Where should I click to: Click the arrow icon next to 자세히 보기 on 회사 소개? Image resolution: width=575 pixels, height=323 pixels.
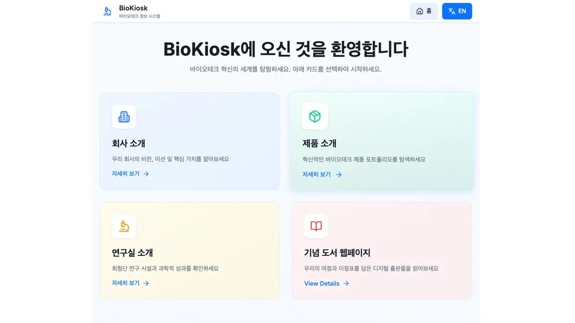pos(146,174)
